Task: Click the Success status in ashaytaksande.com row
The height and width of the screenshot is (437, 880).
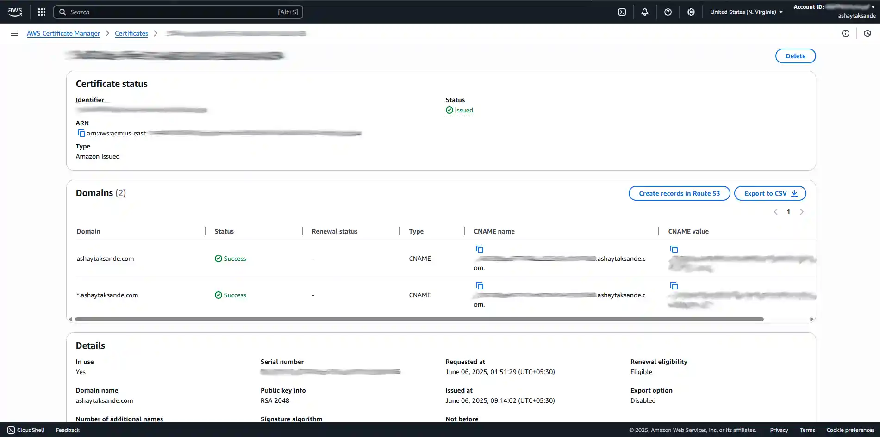Action: pos(231,259)
